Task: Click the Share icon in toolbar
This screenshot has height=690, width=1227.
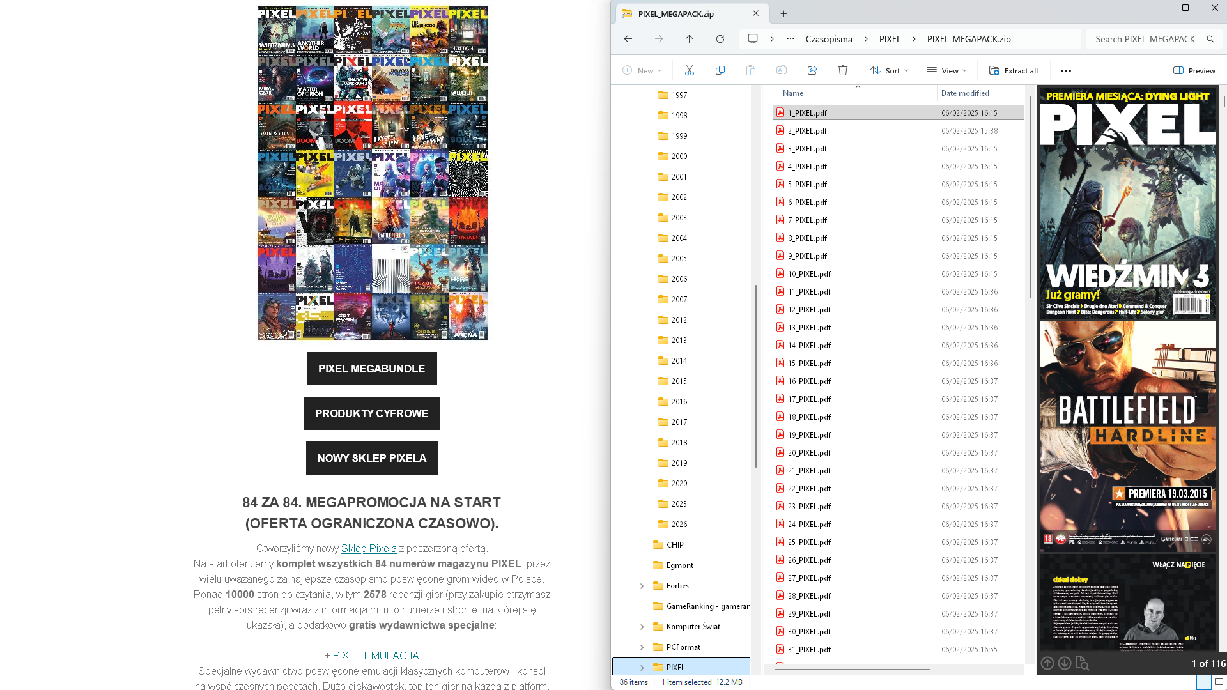Action: point(812,70)
